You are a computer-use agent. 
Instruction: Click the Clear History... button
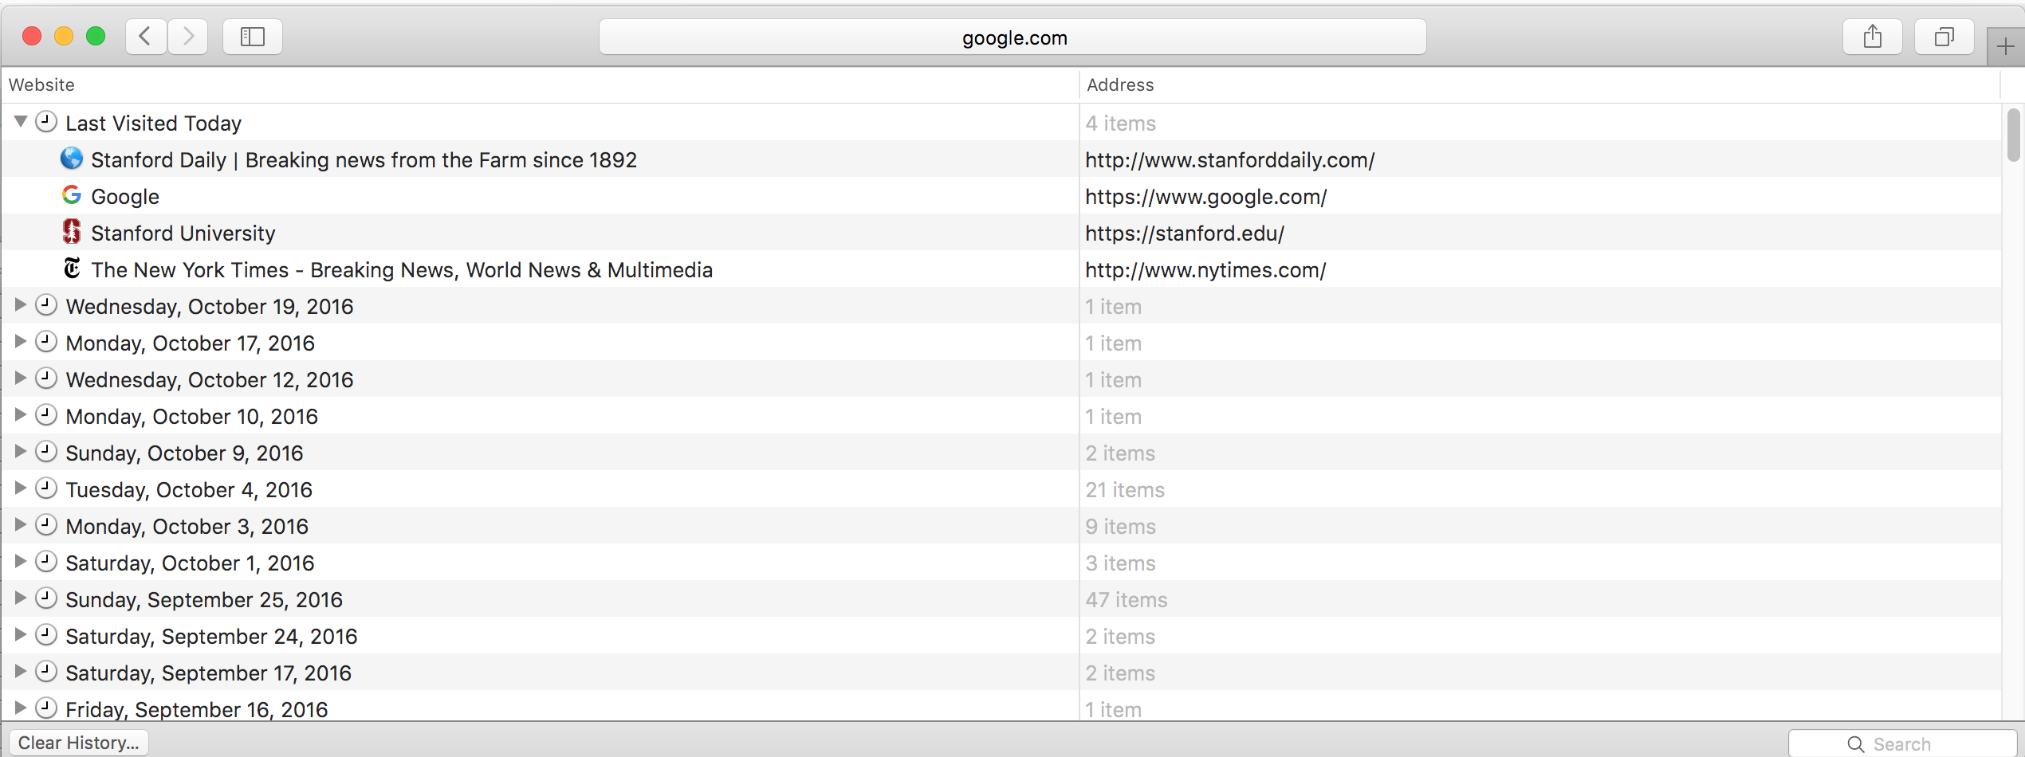[x=79, y=743]
